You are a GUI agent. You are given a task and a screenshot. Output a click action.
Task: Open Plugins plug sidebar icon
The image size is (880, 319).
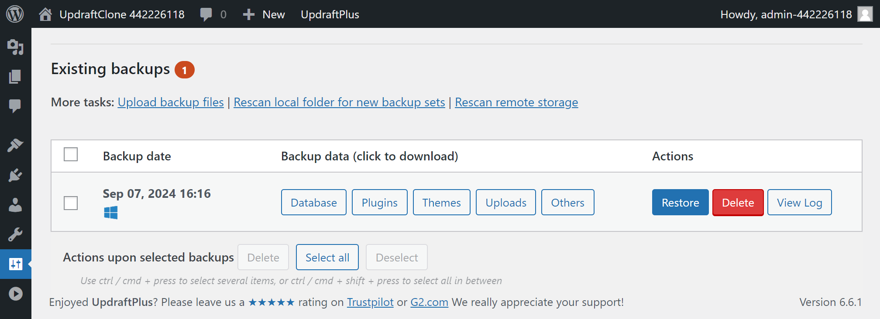[15, 175]
